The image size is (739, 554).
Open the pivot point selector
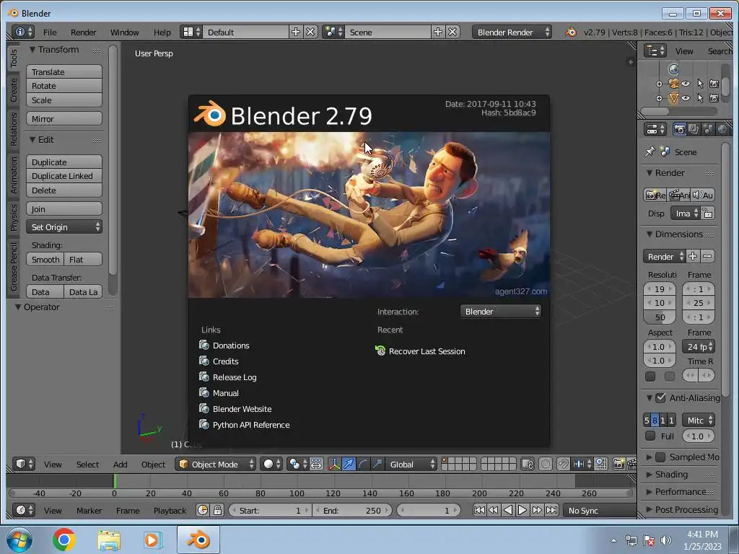[x=297, y=464]
